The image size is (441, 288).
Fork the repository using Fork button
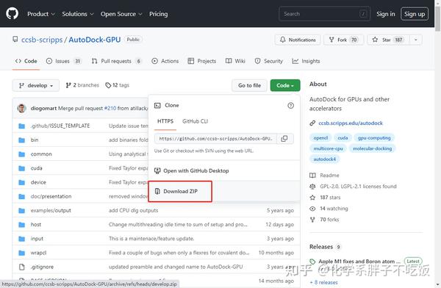tap(344, 40)
